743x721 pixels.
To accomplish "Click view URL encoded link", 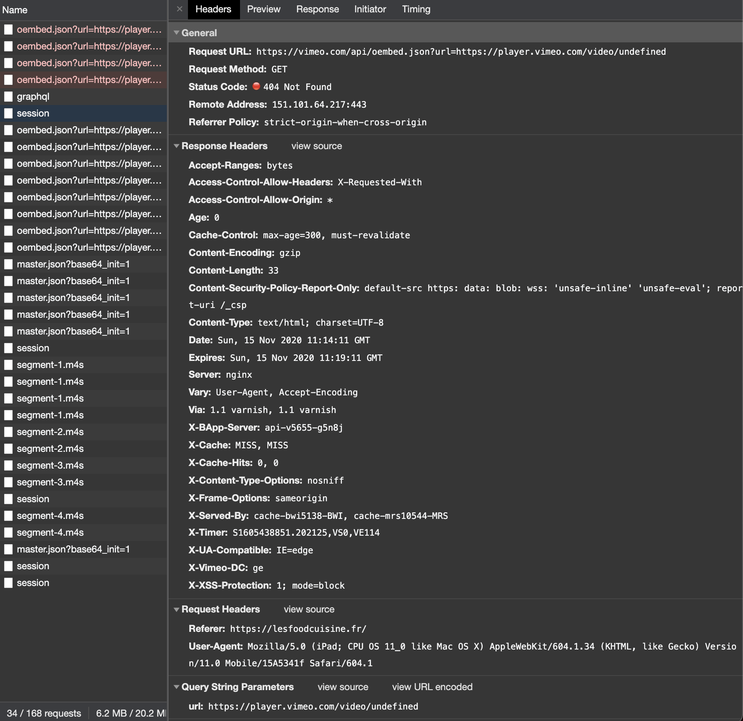I will point(433,687).
